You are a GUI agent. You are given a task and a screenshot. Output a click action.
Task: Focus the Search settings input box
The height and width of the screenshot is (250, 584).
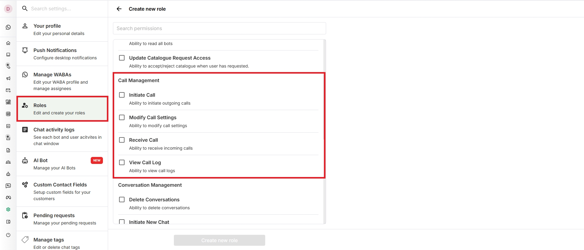pyautogui.click(x=67, y=9)
